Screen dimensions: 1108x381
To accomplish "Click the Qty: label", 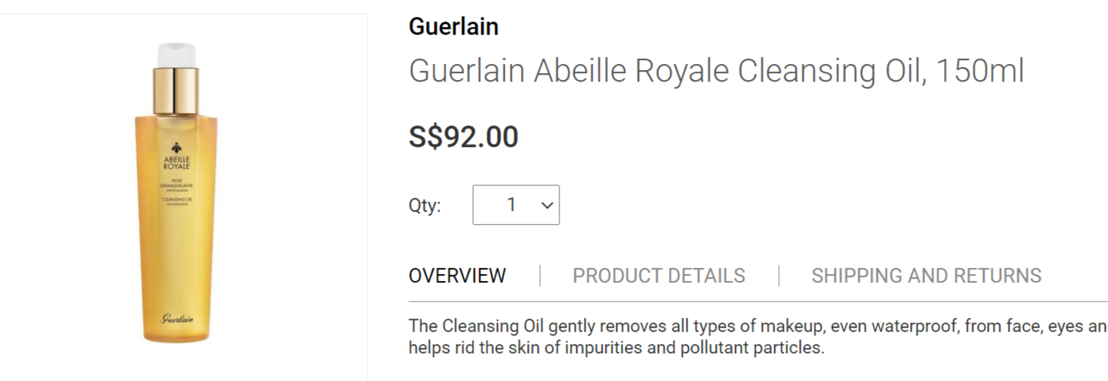I will click(x=425, y=206).
